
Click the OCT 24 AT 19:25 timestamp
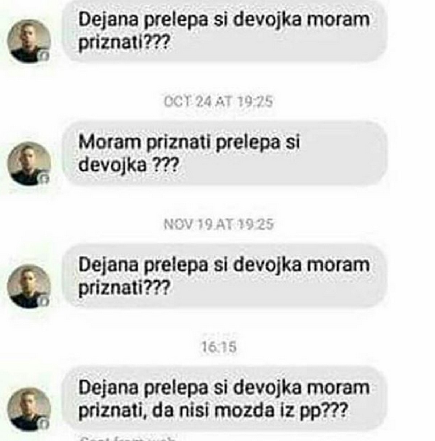(218, 101)
